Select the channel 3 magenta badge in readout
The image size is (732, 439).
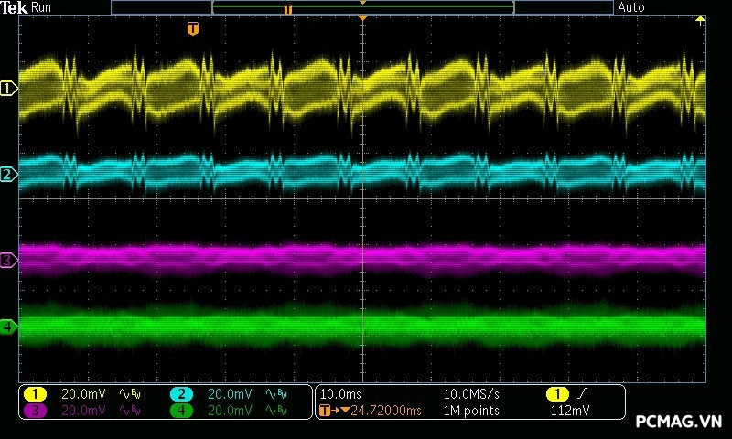pos(35,411)
